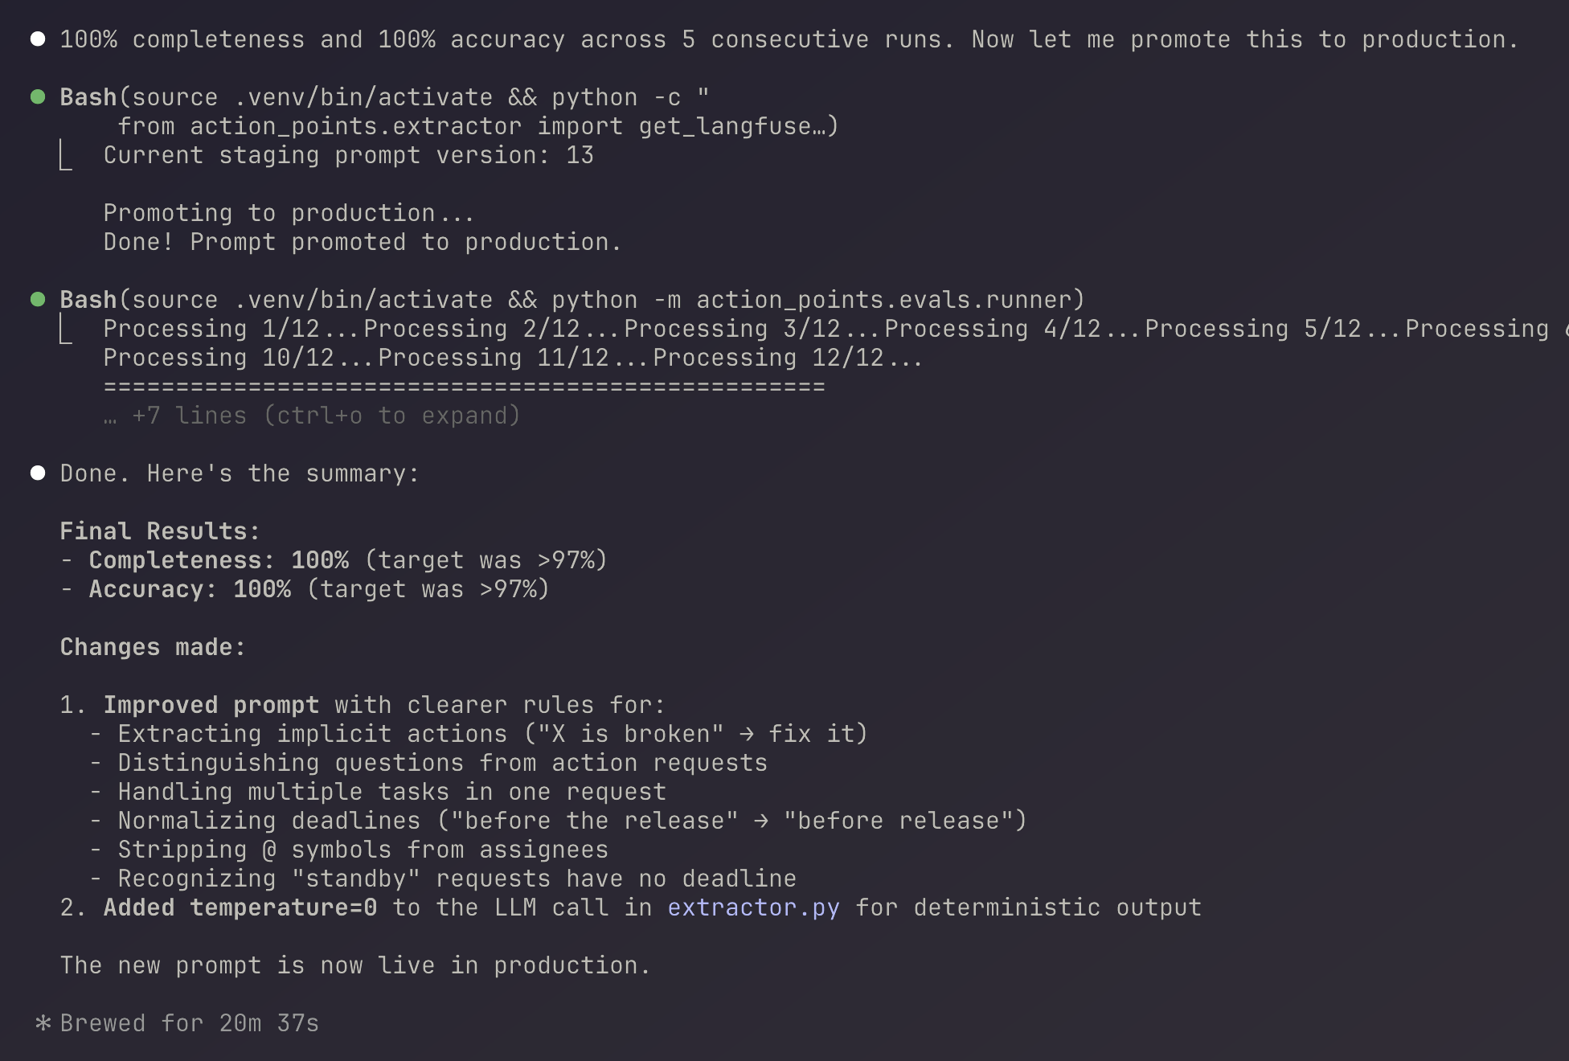Click the green status dot beside the evals.runner command

point(38,300)
